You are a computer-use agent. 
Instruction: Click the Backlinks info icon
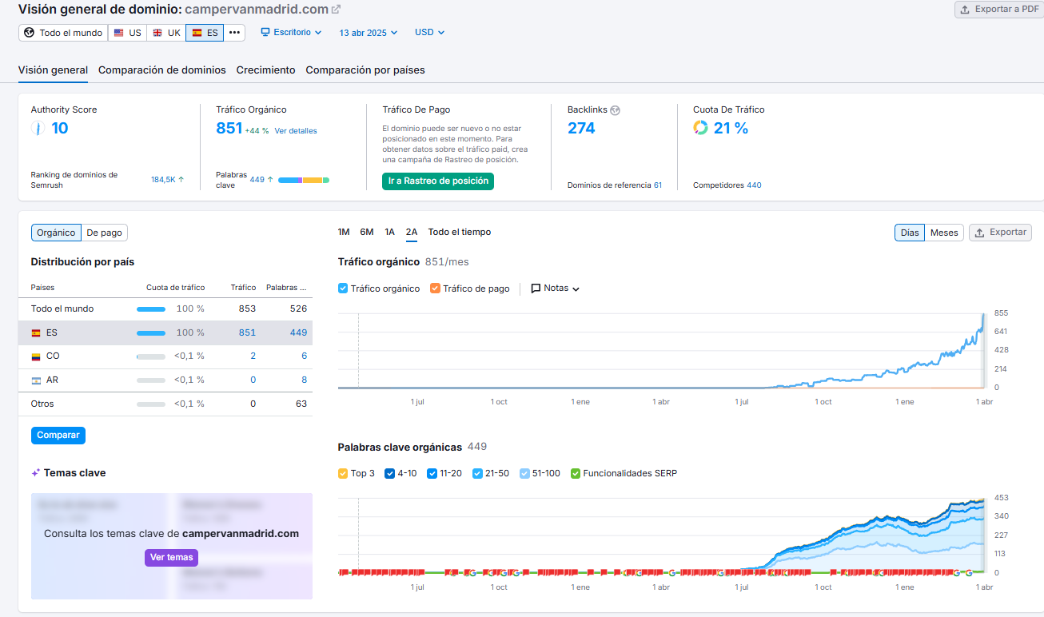coord(615,110)
